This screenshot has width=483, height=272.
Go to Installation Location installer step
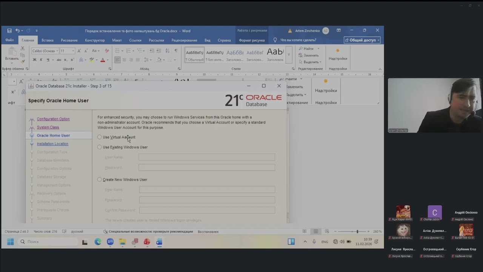click(x=52, y=144)
